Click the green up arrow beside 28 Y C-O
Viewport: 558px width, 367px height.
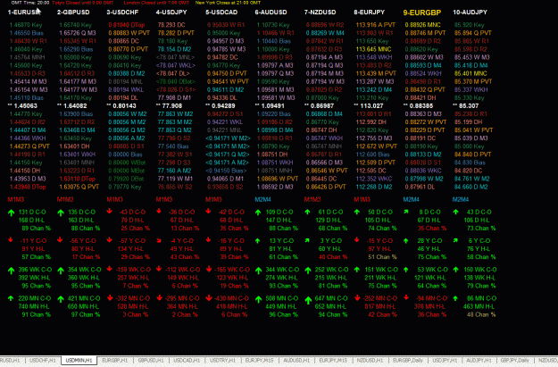(x=406, y=240)
